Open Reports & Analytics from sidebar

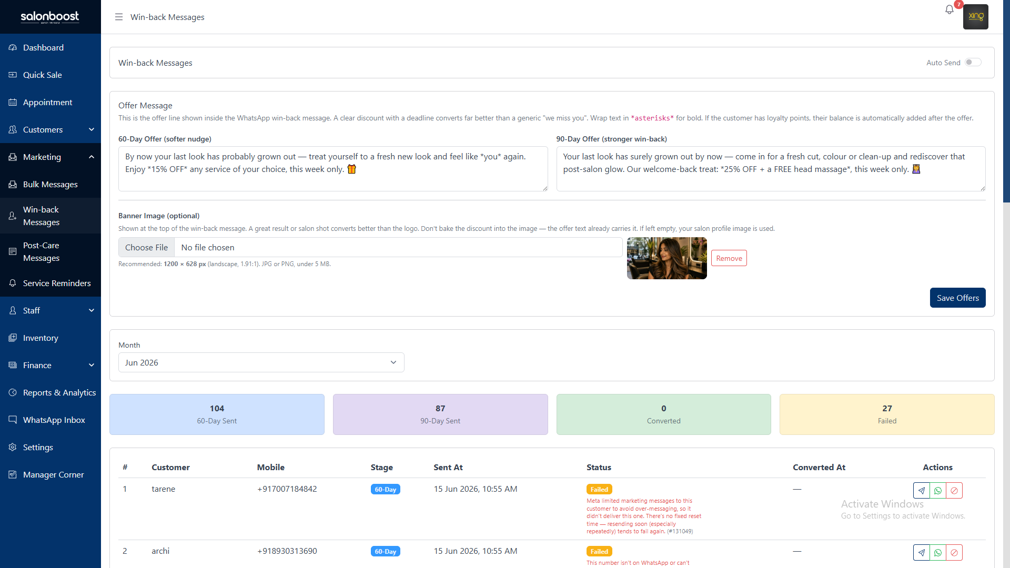50,392
